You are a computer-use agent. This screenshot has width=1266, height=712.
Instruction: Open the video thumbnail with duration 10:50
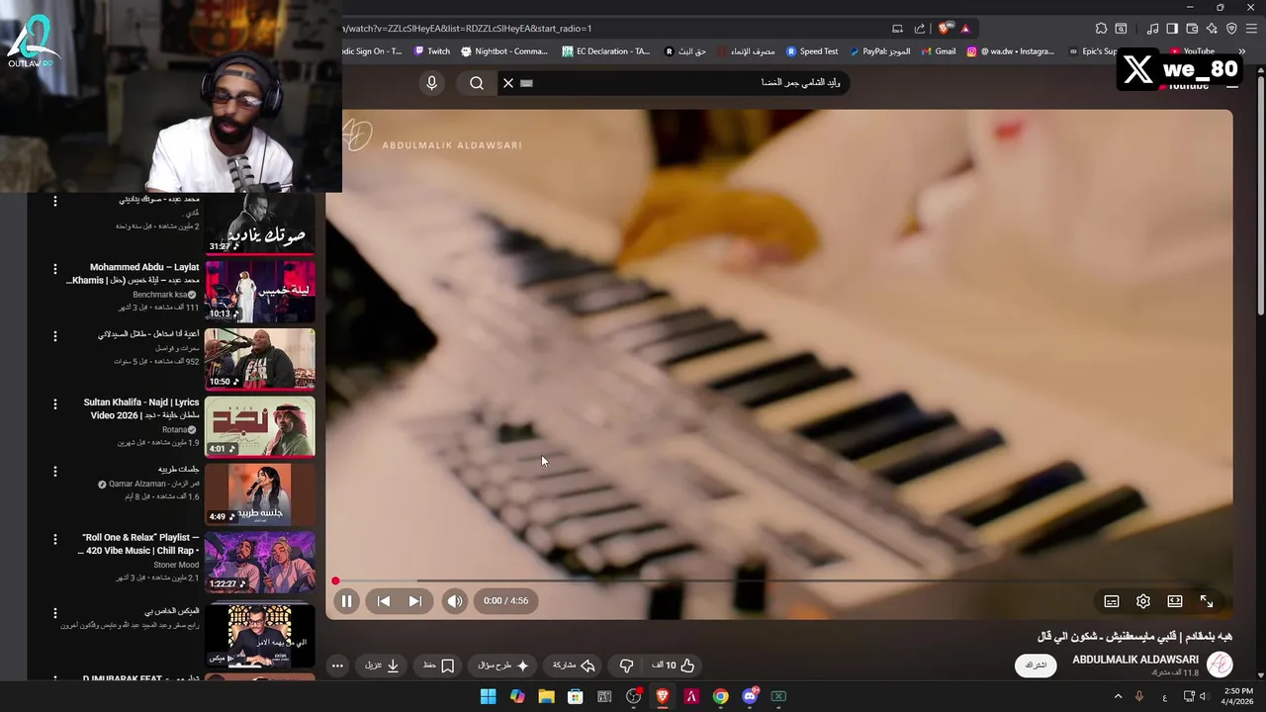(260, 359)
